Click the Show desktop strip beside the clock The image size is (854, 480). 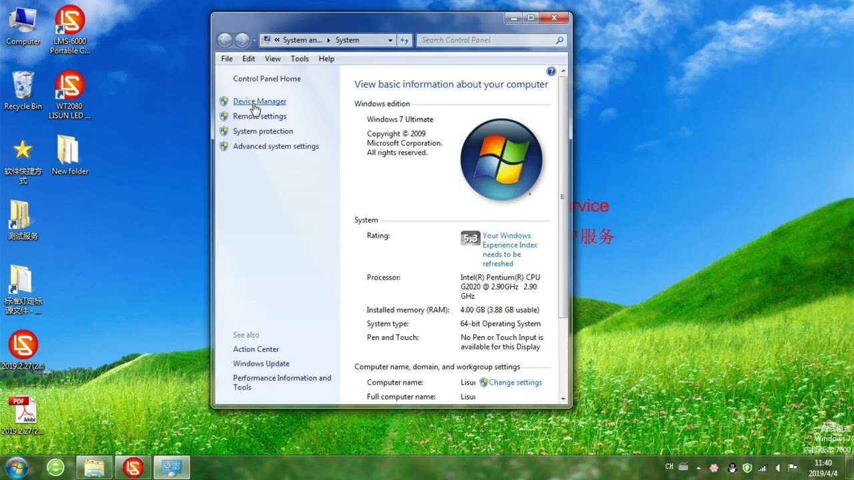[x=849, y=467]
